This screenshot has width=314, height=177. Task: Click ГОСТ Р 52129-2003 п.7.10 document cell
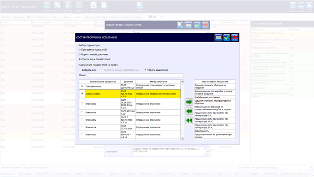coord(128,120)
